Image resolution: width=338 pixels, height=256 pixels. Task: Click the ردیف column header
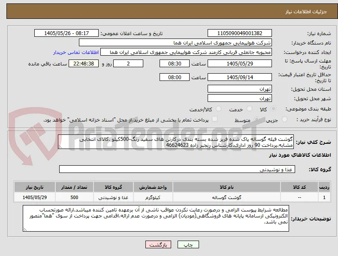click(x=324, y=187)
